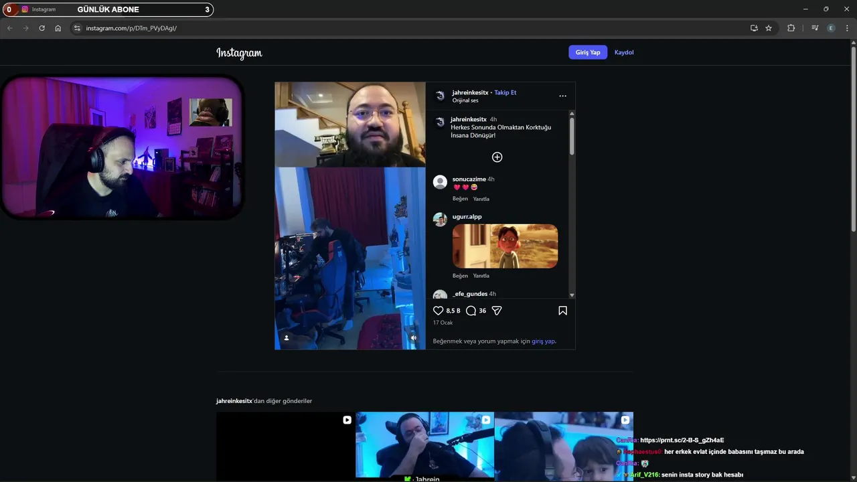Image resolution: width=857 pixels, height=482 pixels.
Task: Save the post with the bookmark icon
Action: [562, 311]
